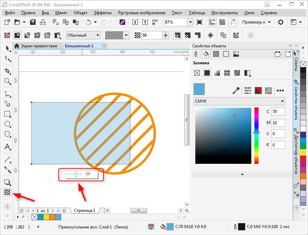Switch to the Экран приветствия tab

click(x=37, y=46)
